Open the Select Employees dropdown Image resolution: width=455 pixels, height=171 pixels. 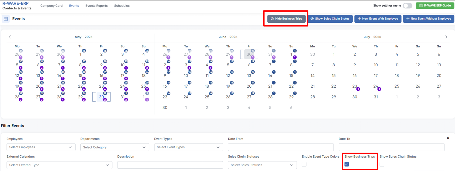click(x=41, y=147)
